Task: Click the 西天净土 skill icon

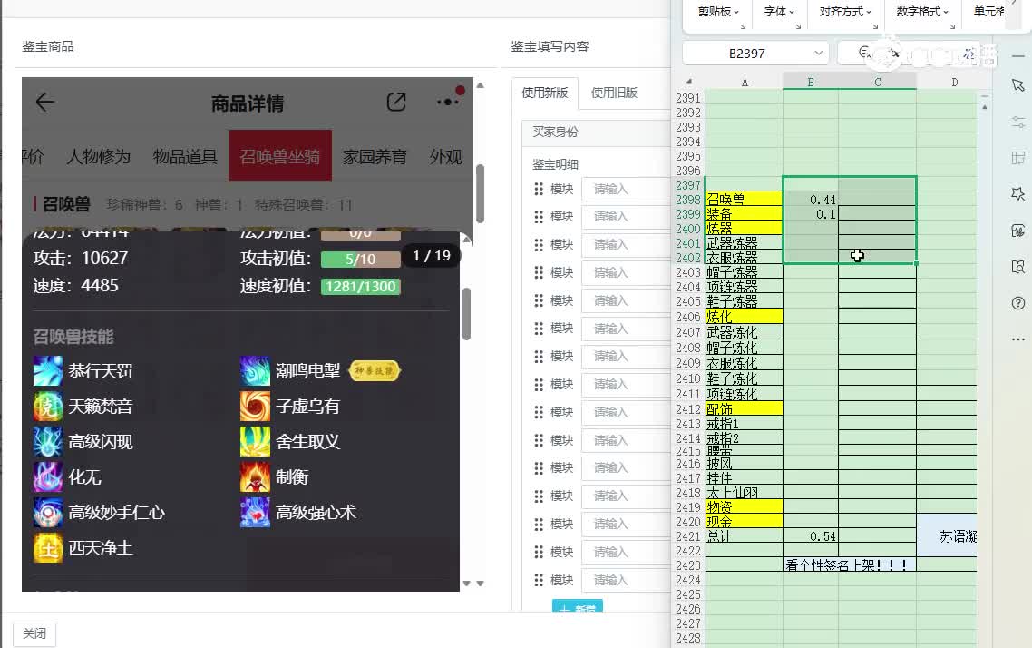Action: coord(48,548)
